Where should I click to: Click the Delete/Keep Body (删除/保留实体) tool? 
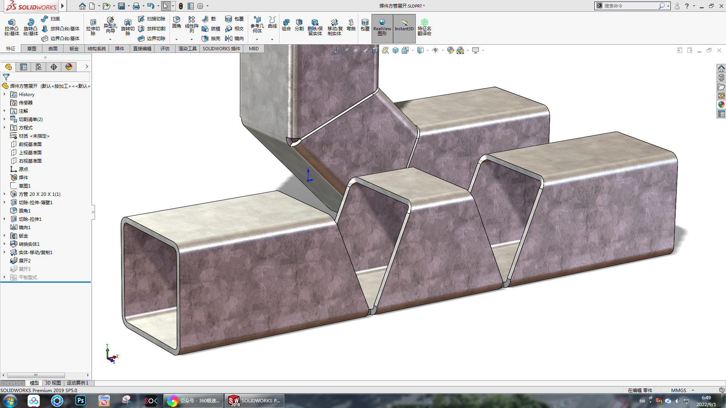pyautogui.click(x=315, y=27)
